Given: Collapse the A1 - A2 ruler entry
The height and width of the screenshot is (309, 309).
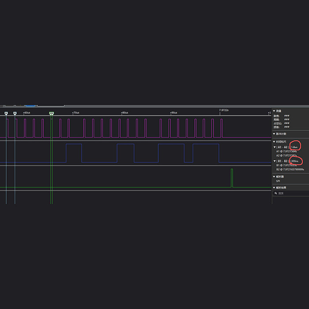Looking at the screenshot, I should pyautogui.click(x=275, y=147).
